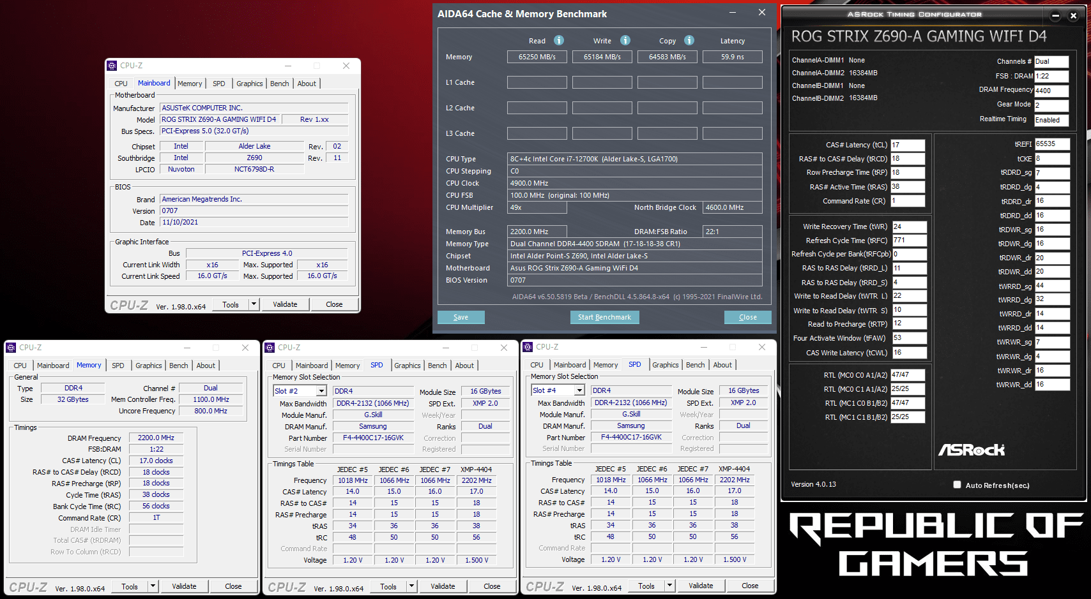1091x599 pixels.
Task: Click Close button in Slot #4 CPU-Z window
Action: coord(750,586)
